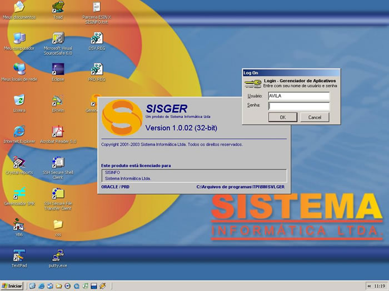Launch the Toad frog shortcut
This screenshot has width=389, height=291.
point(58,10)
